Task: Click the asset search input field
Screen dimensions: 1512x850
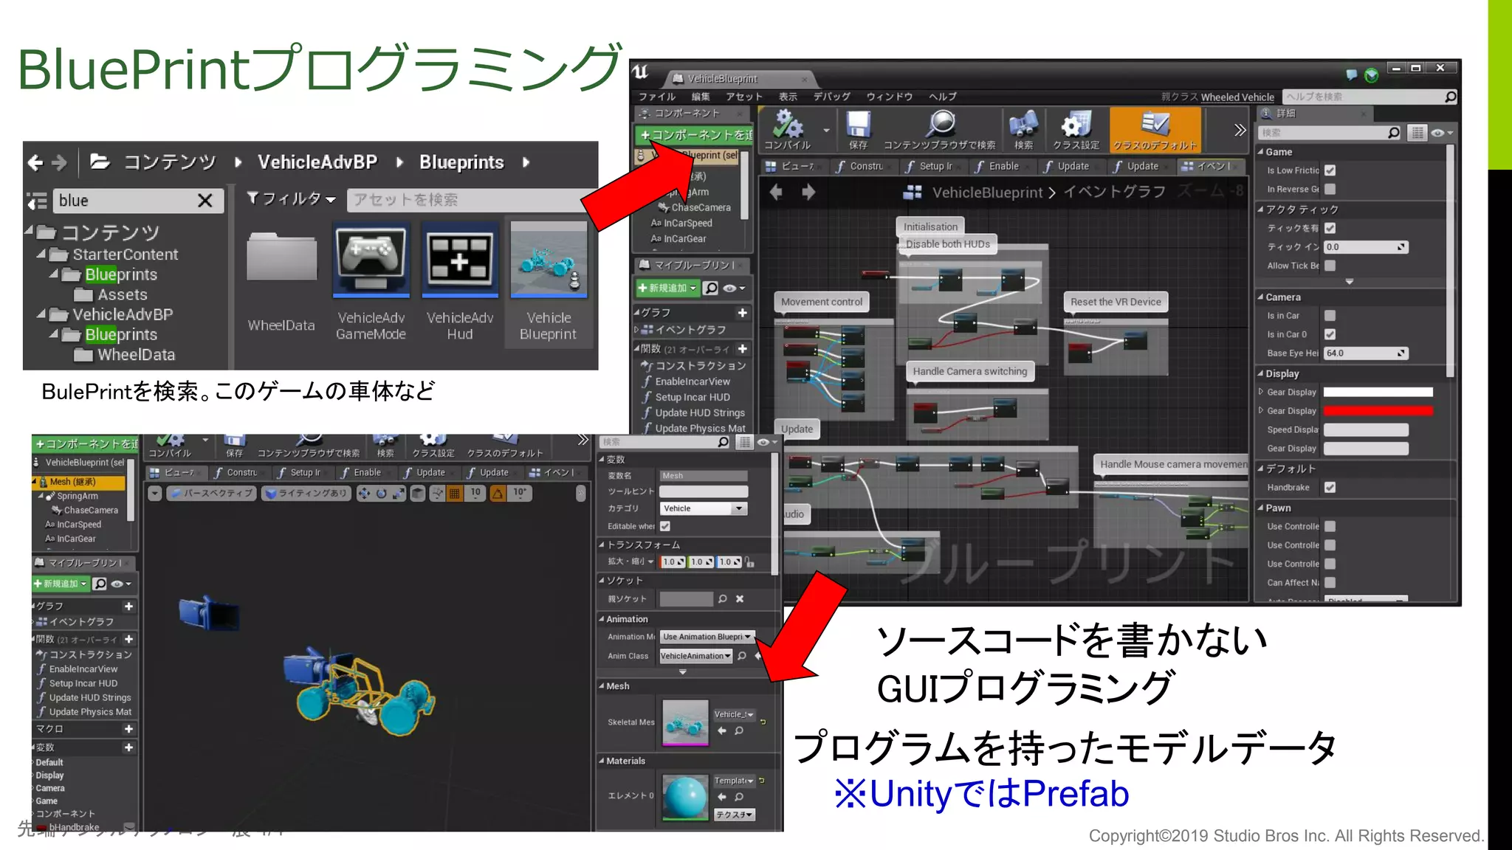Action: coord(470,200)
